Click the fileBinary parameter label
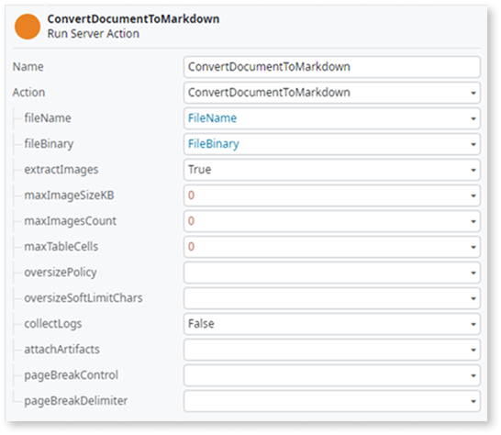This screenshot has height=435, width=501. coord(49,144)
